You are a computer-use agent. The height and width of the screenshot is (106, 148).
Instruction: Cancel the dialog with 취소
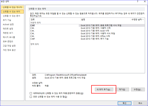[x=140, y=103]
